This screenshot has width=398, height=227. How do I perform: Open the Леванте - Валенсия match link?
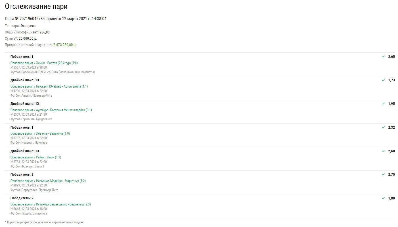pos(40,133)
